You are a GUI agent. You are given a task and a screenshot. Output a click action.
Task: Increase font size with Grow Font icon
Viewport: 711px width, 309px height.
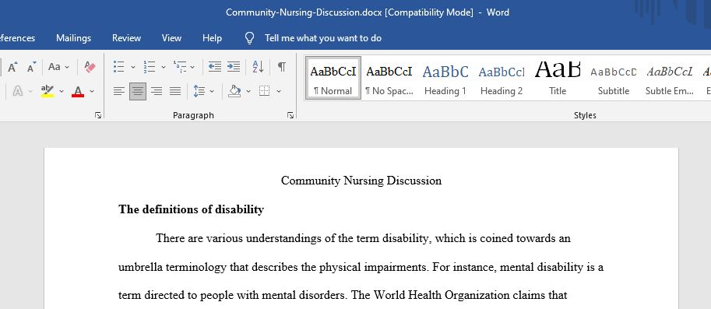click(x=12, y=67)
